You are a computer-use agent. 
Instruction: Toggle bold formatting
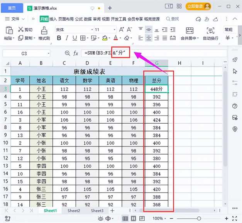(x=59, y=38)
